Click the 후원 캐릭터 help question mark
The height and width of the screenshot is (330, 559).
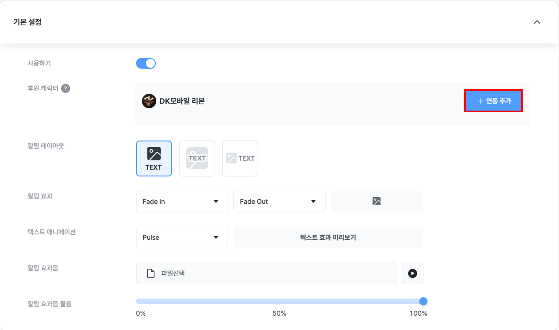click(65, 89)
